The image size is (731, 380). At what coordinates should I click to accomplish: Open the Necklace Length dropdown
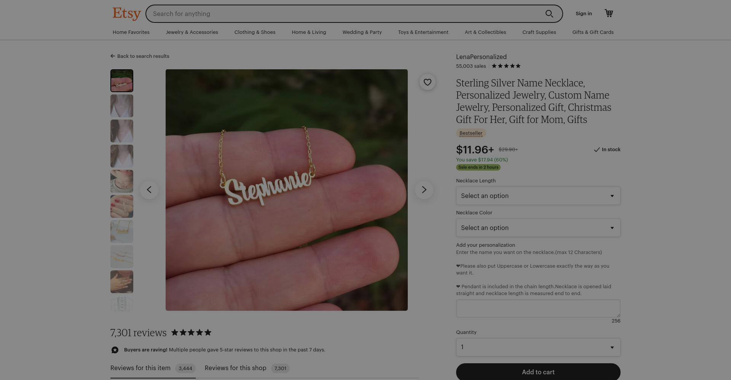tap(538, 196)
